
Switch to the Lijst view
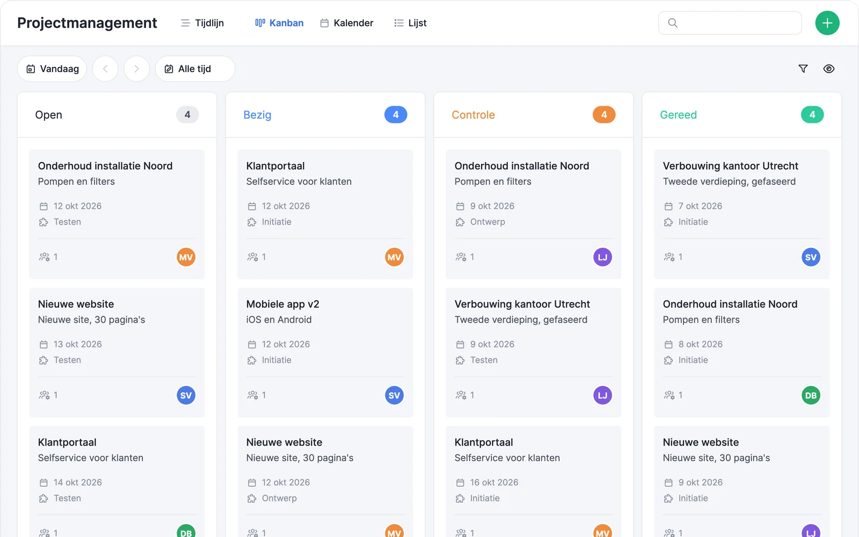click(410, 23)
